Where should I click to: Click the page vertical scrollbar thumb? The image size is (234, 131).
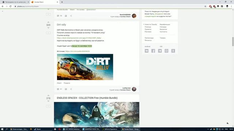pos(233,41)
